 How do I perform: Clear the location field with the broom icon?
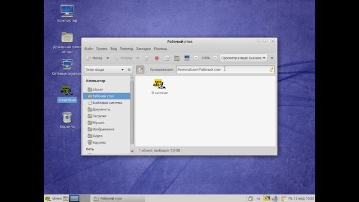coord(271,70)
